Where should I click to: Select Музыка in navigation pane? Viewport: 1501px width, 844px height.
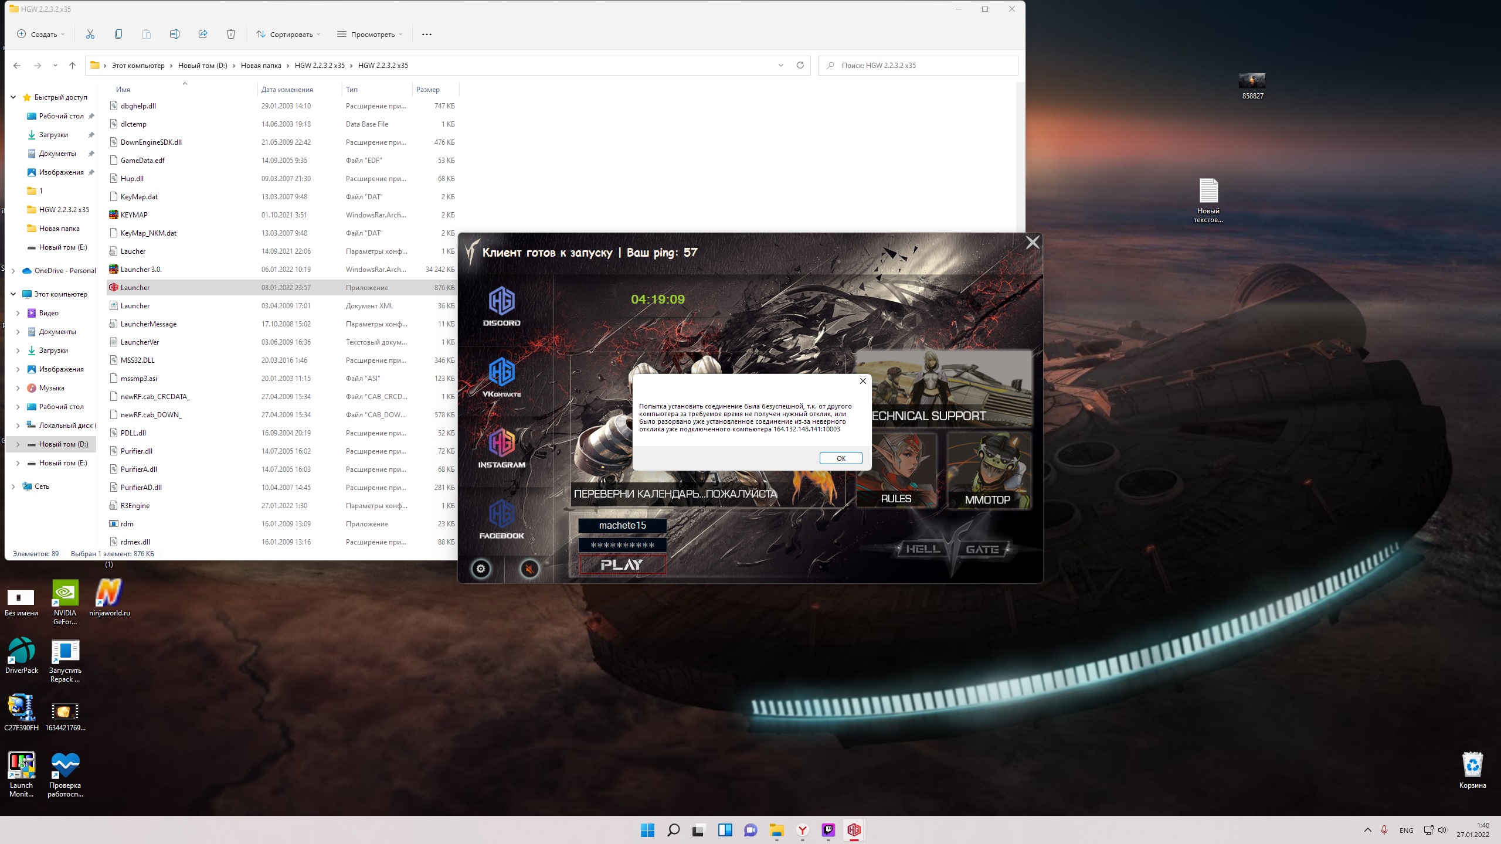click(x=52, y=388)
